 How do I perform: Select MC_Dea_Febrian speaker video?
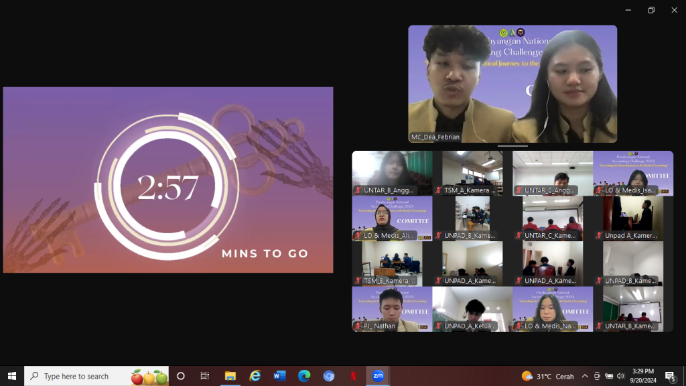tap(512, 84)
